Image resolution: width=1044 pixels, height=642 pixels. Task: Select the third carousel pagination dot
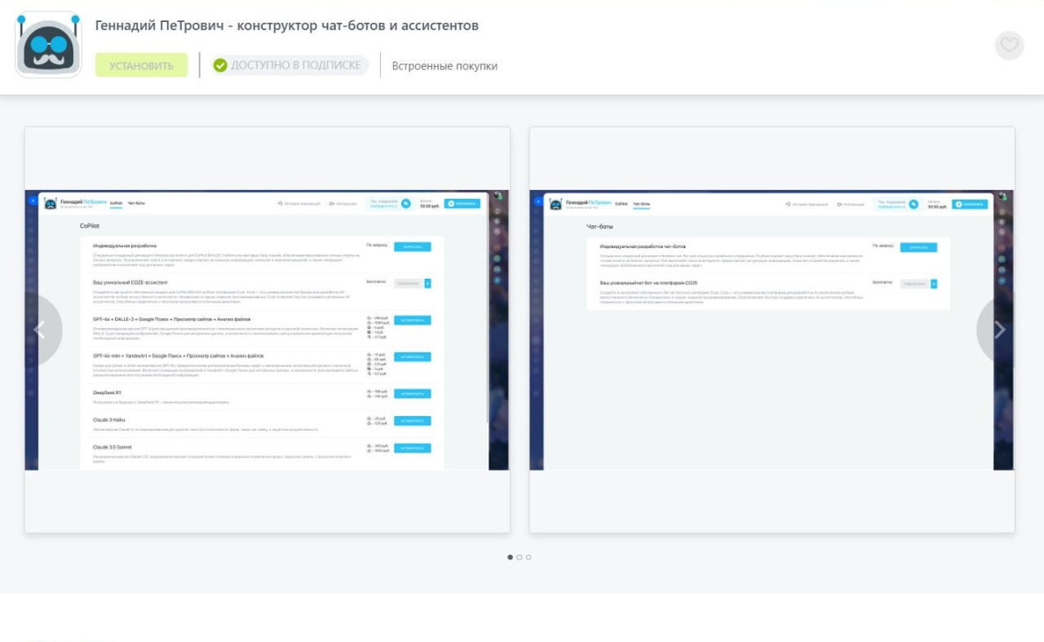529,557
